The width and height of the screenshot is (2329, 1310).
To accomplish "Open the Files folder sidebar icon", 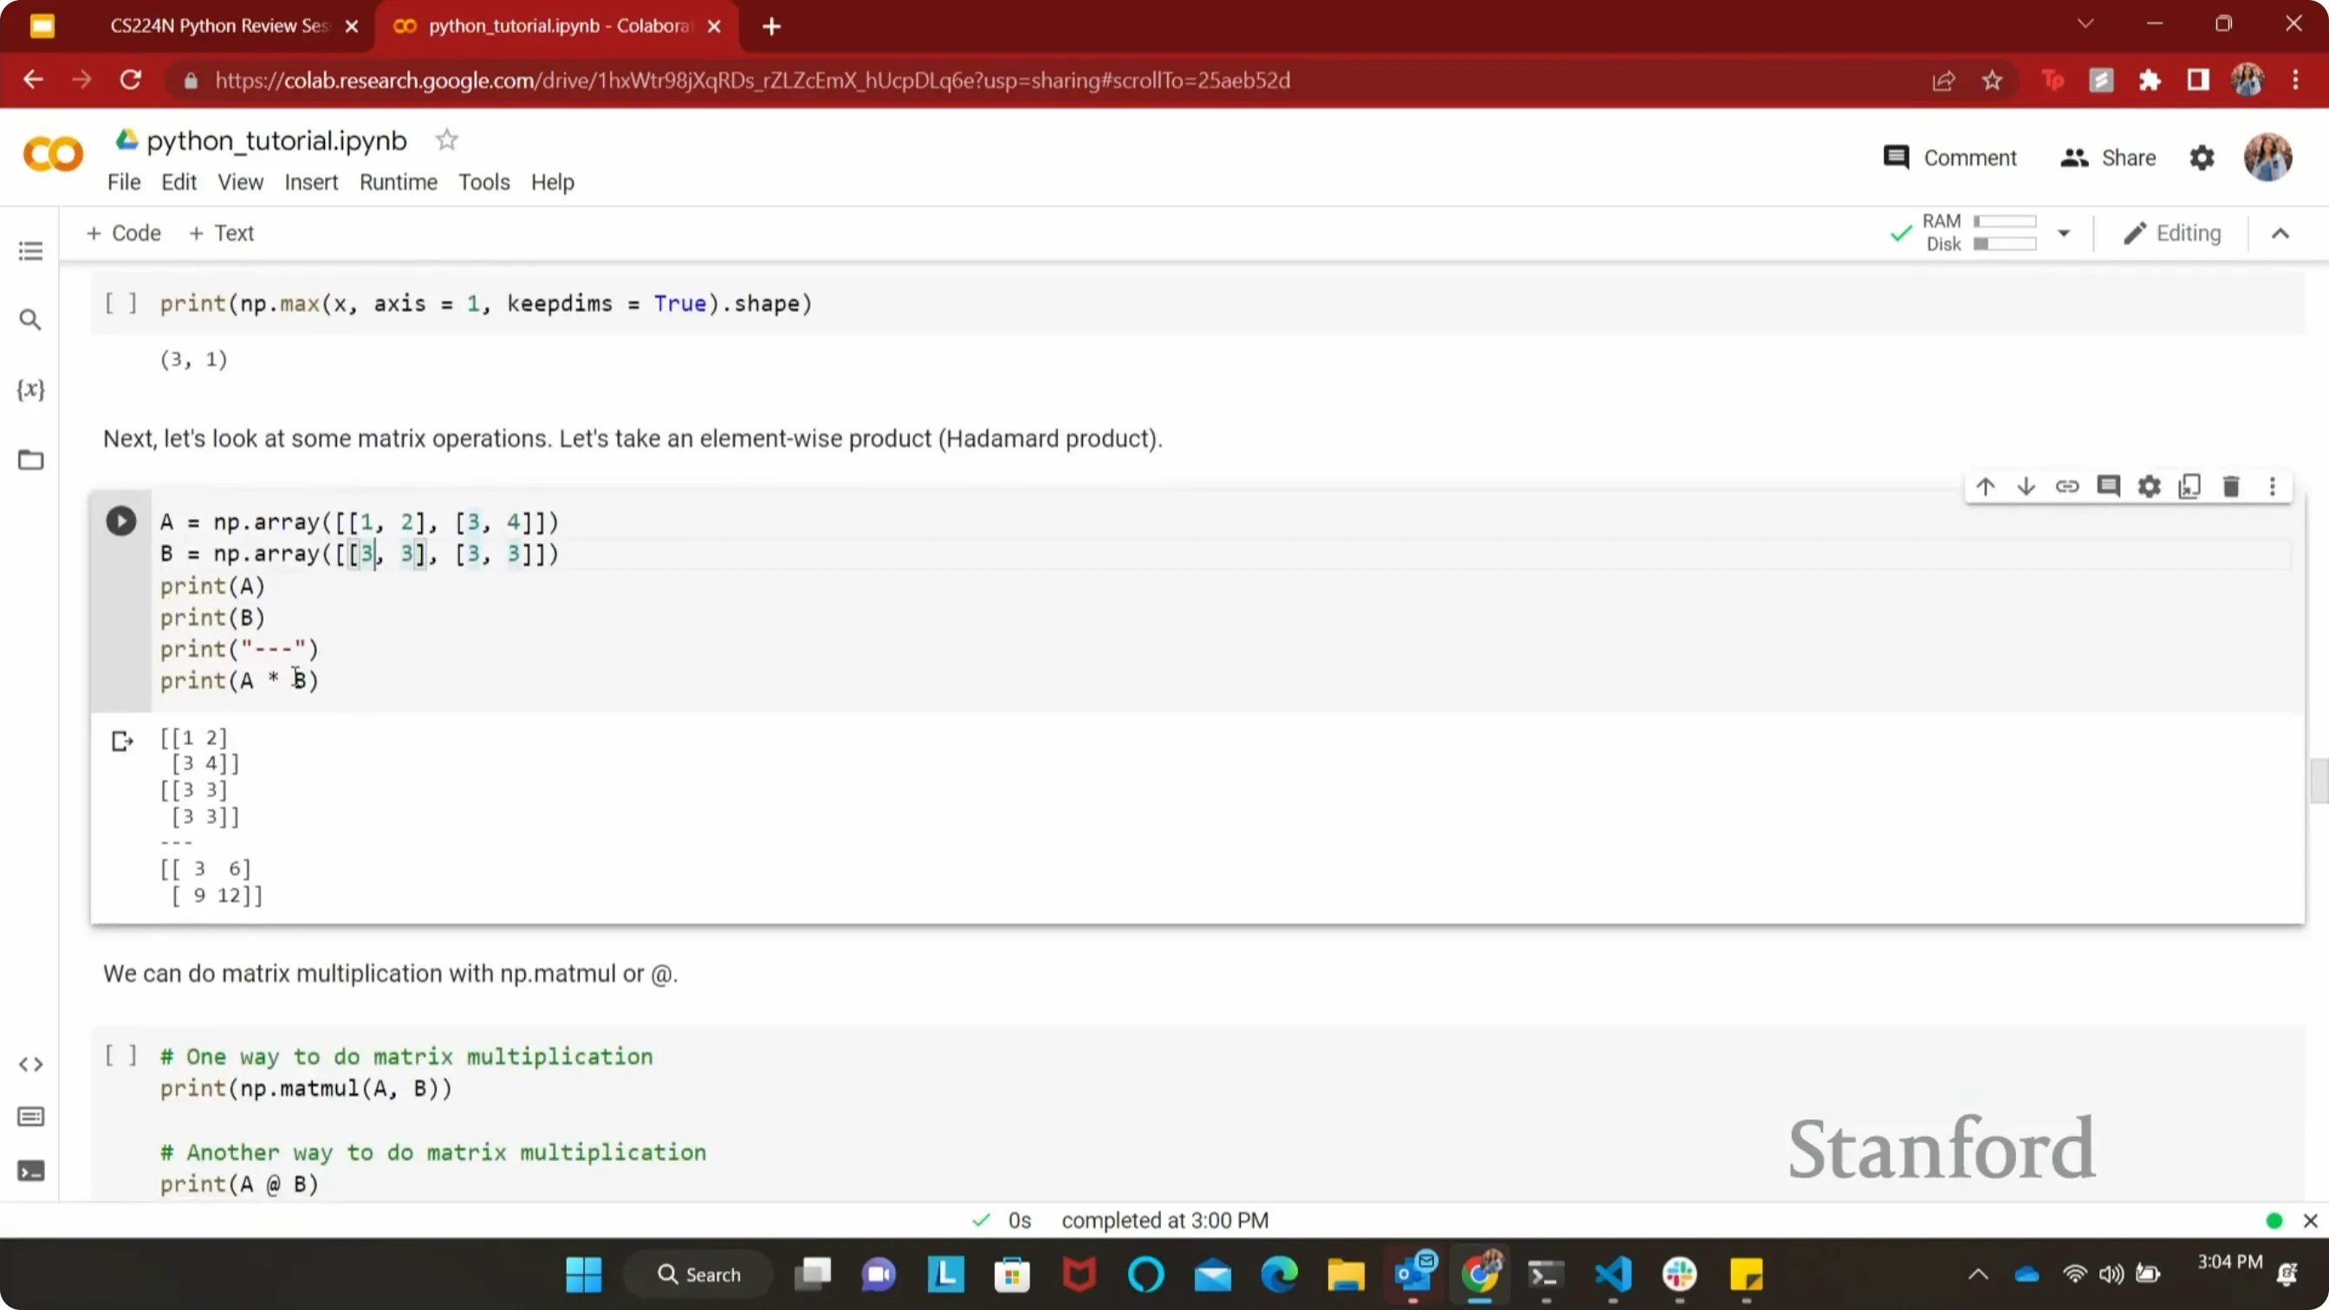I will (30, 460).
